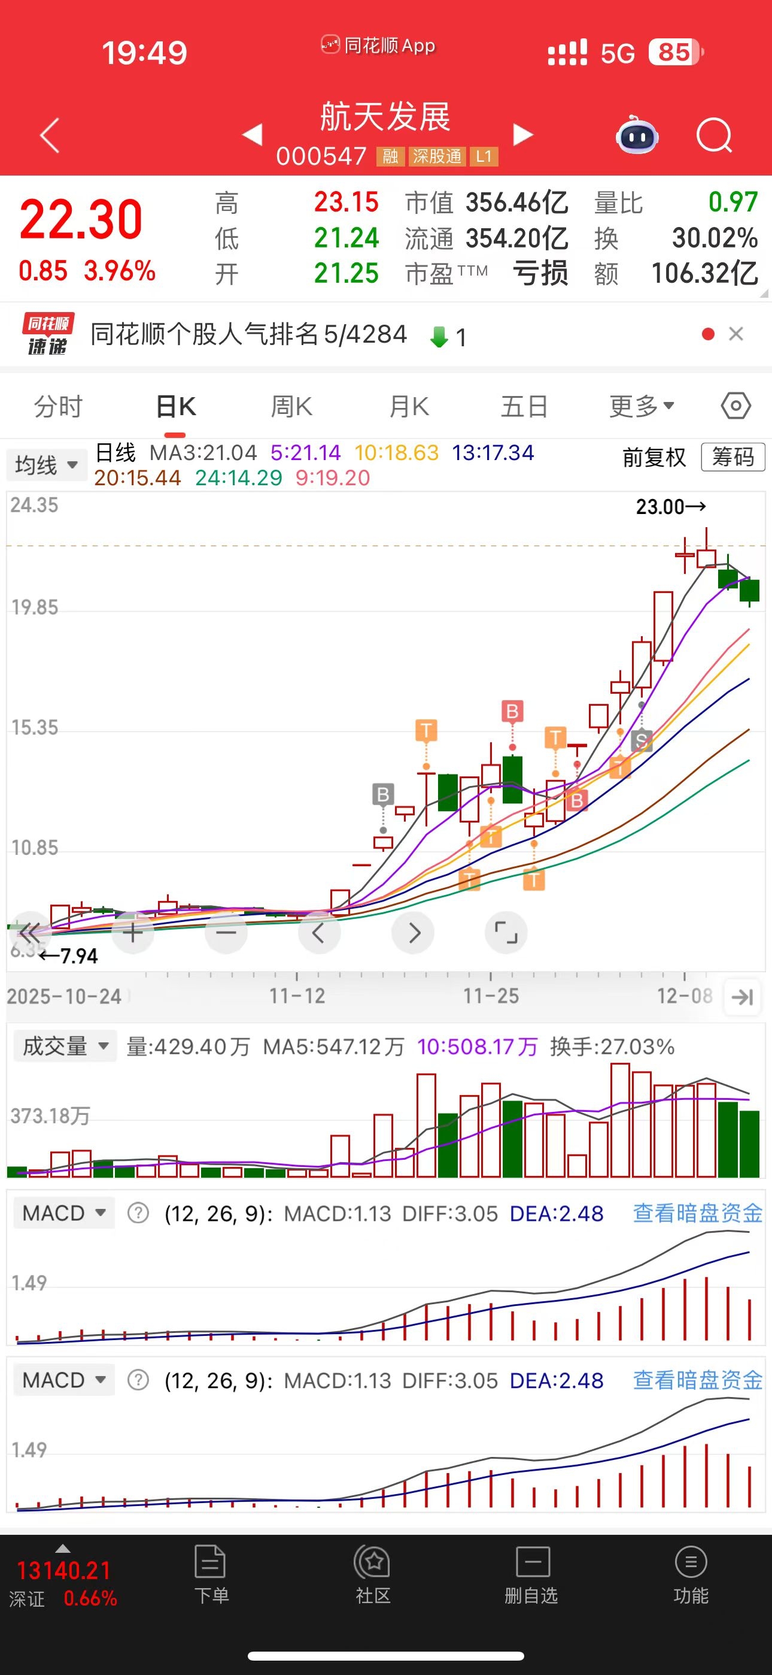This screenshot has height=1675, width=772.
Task: Tap the 23.00 high price label
Action: (x=670, y=507)
